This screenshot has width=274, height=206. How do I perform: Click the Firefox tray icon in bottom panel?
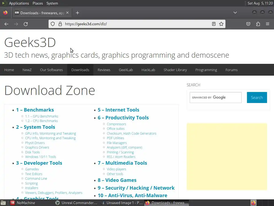253,203
